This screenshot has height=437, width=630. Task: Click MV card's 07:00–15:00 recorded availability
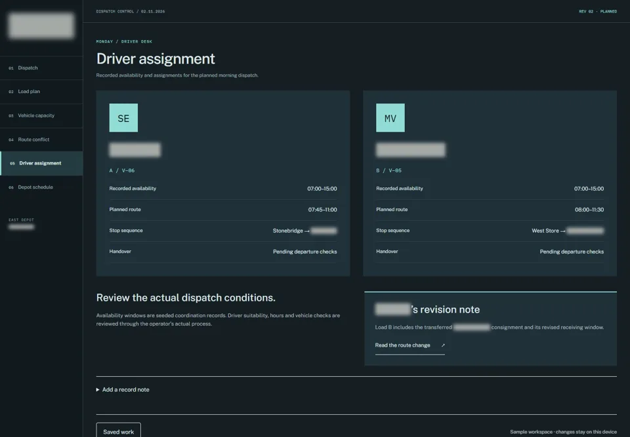click(589, 189)
